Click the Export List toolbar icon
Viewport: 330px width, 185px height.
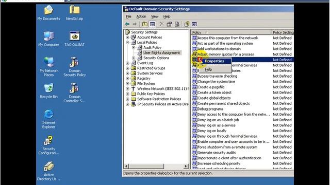177,24
